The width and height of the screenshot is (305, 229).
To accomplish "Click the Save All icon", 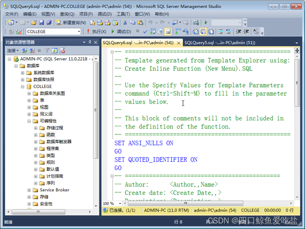I will pyautogui.click(x=49, y=23).
